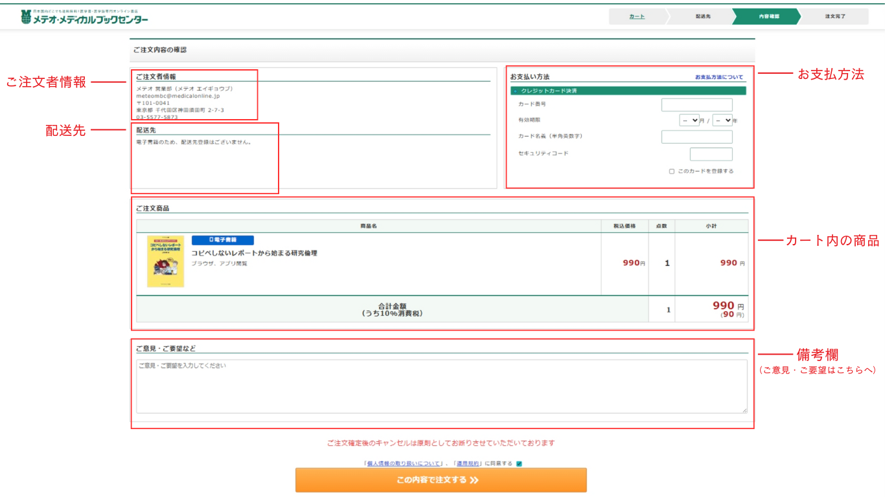Click the resize handle of the comments textarea
Image resolution: width=885 pixels, height=497 pixels.
[744, 410]
